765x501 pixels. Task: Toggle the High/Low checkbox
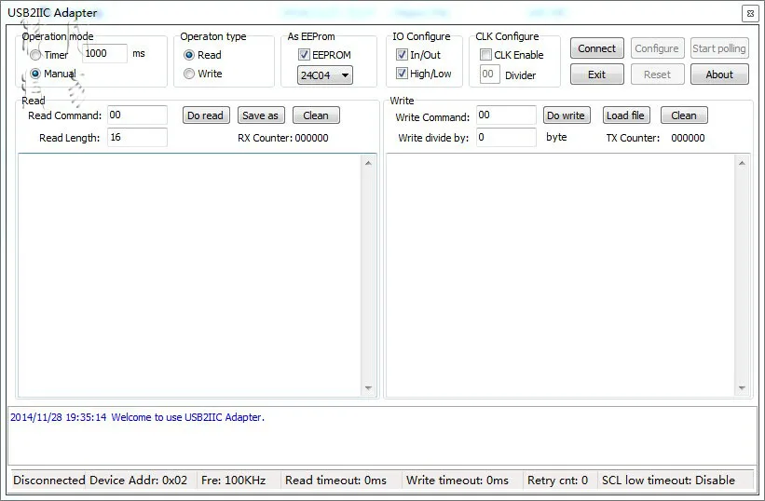pyautogui.click(x=402, y=74)
